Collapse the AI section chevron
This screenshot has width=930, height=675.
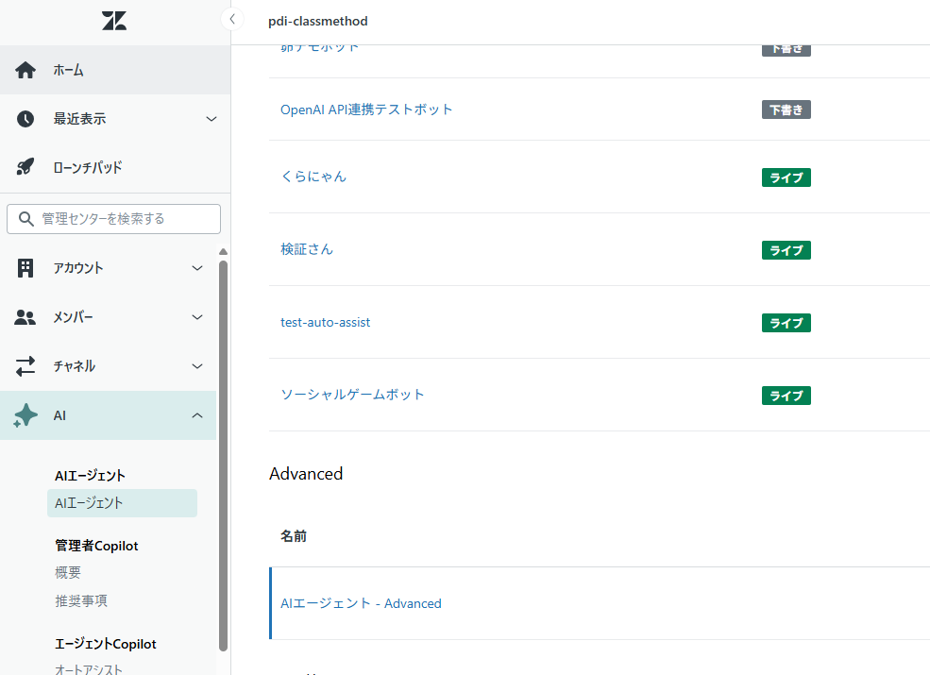pos(197,415)
